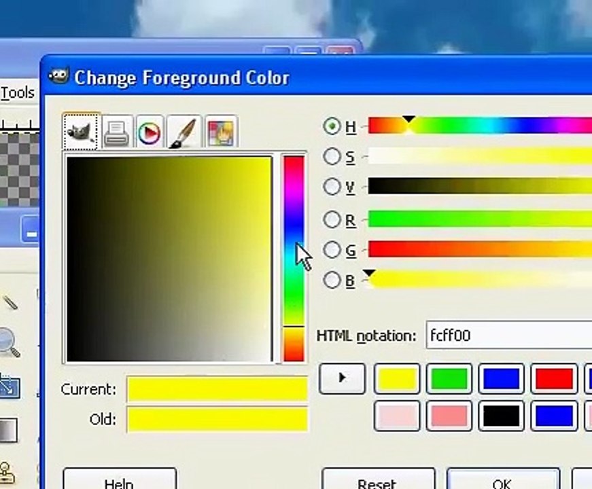Viewport: 592px width, 489px height.
Task: Choose the black history swatch
Action: pos(502,416)
